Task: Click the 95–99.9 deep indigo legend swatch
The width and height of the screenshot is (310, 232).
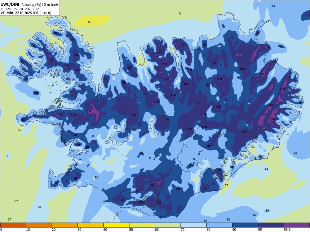Action: (271, 225)
